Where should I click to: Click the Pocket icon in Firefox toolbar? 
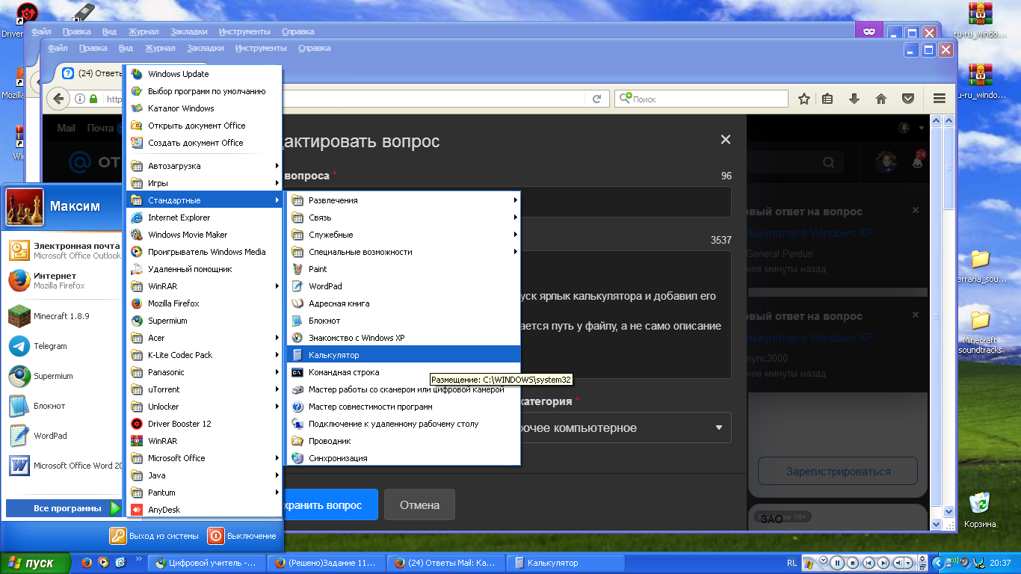908,99
